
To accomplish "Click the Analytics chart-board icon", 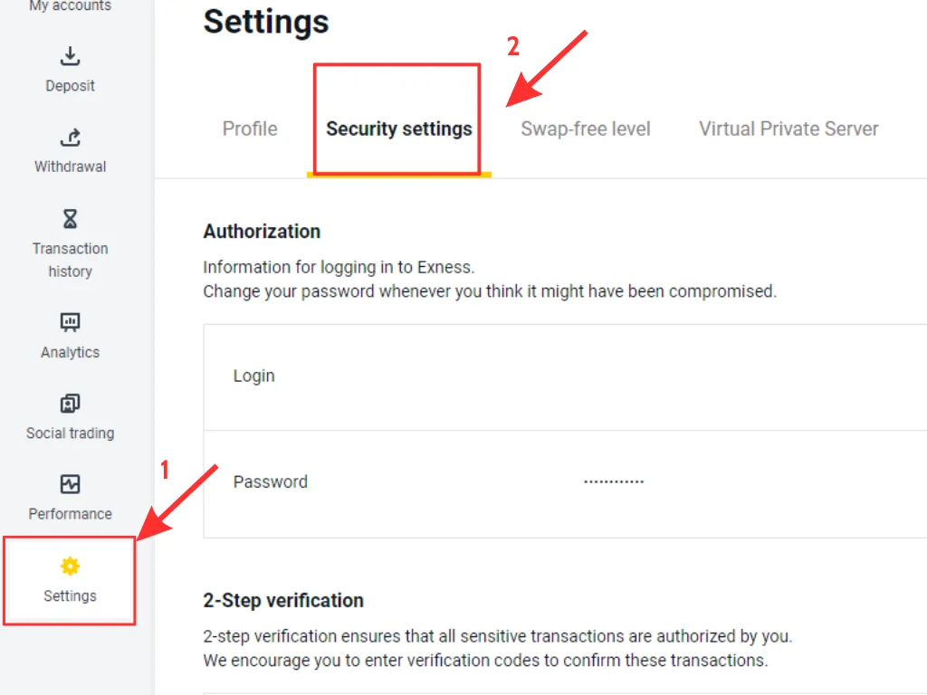I will [x=70, y=322].
